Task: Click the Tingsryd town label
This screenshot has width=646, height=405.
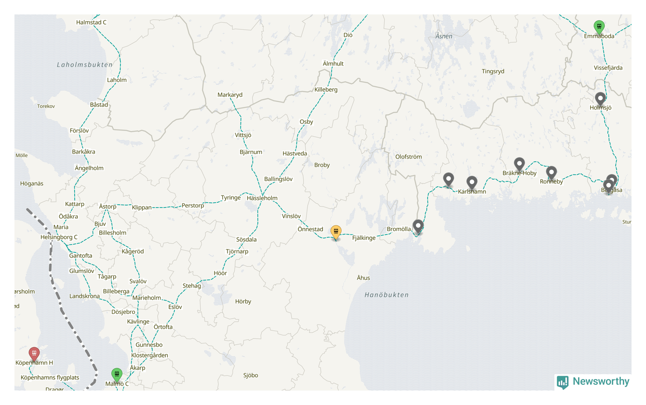Action: pos(493,71)
